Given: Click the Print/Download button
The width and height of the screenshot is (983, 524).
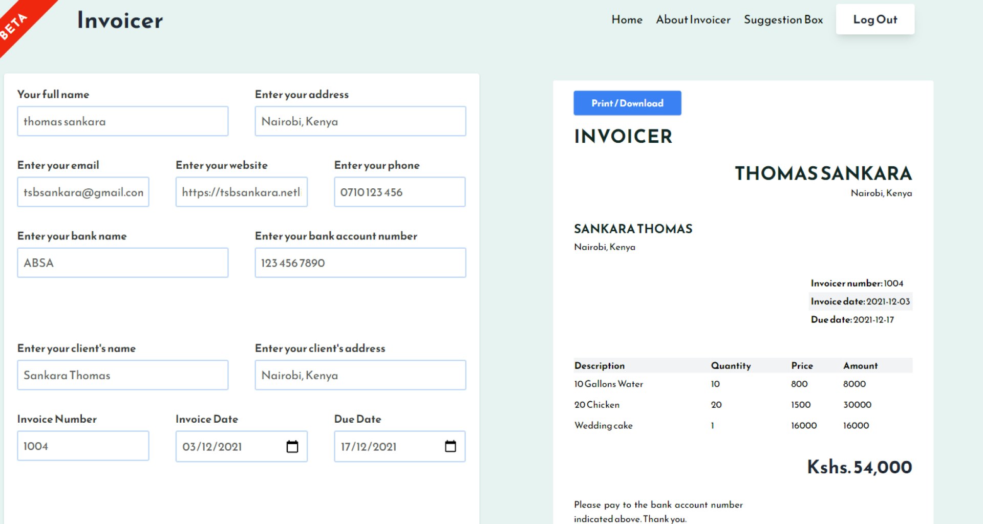Looking at the screenshot, I should coord(627,103).
